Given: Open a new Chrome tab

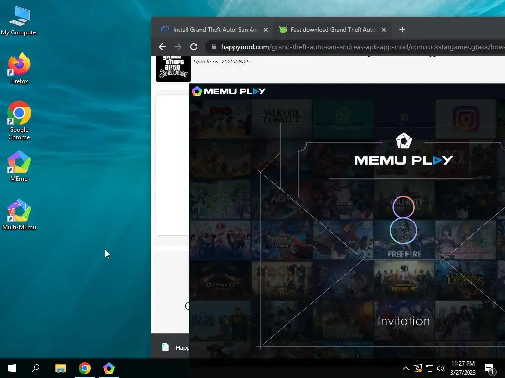Looking at the screenshot, I should point(402,30).
